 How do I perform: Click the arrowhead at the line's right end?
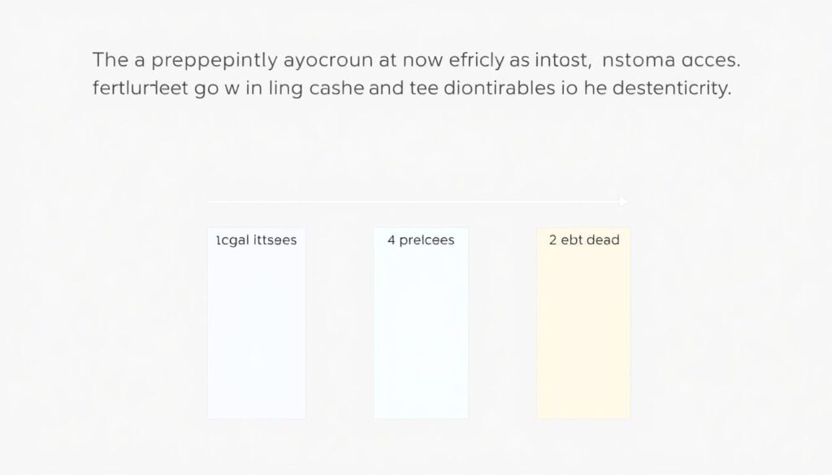click(625, 201)
